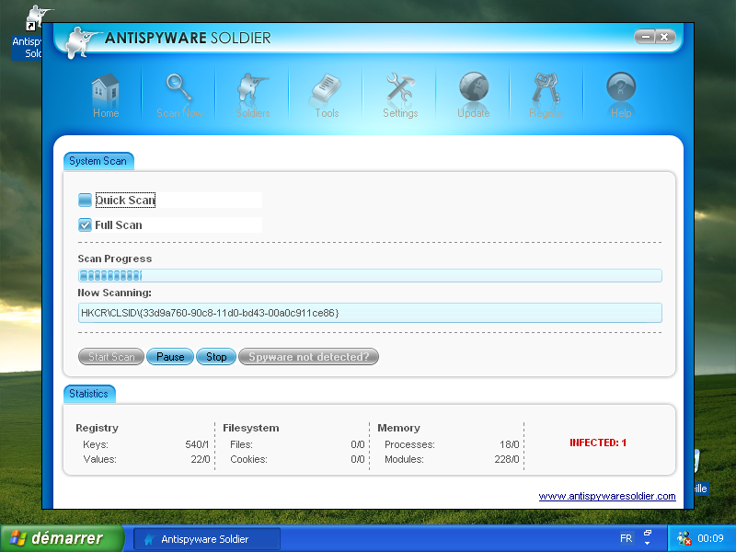Pause the running scan
The image size is (736, 552).
170,357
